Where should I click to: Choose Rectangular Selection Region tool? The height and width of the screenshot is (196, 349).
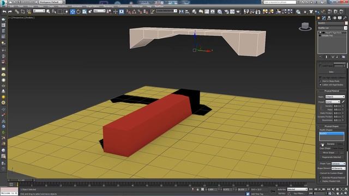(x=60, y=11)
